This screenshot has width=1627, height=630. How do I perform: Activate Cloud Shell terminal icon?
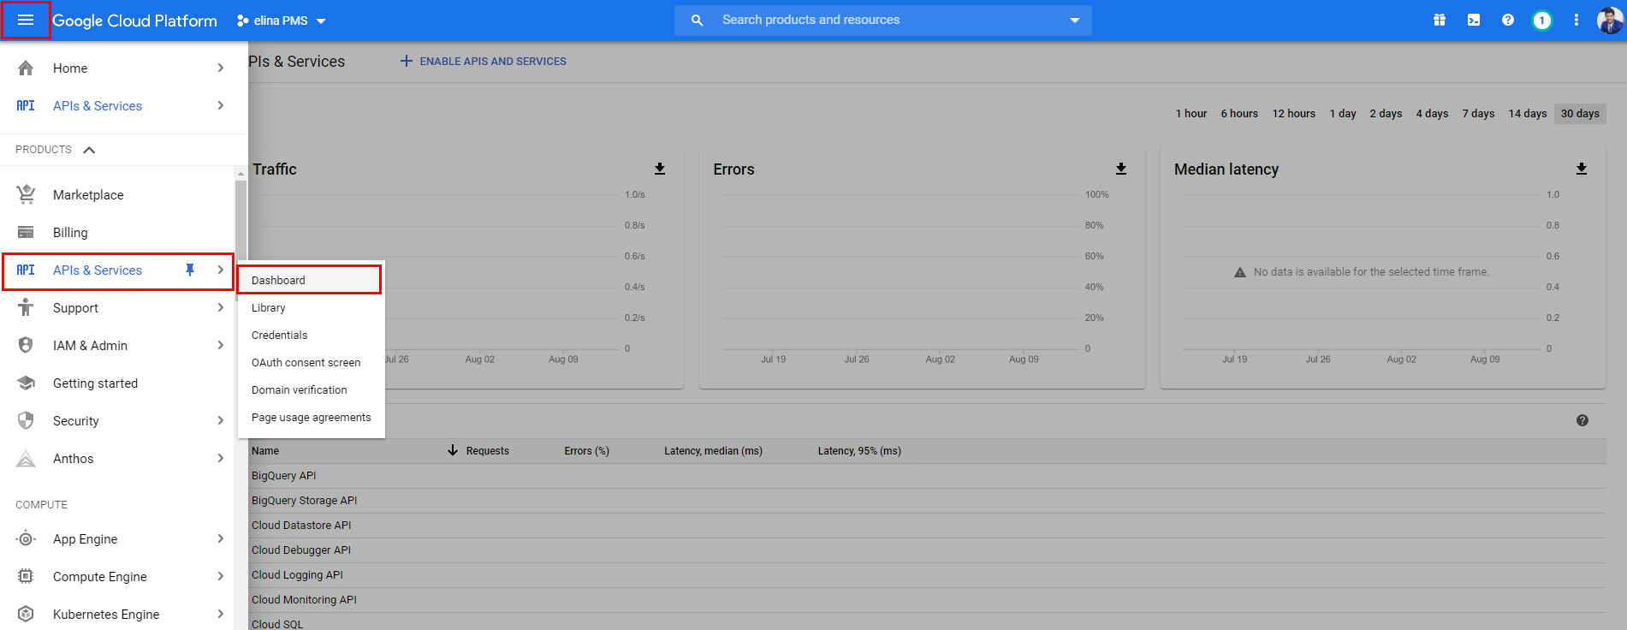coord(1474,20)
